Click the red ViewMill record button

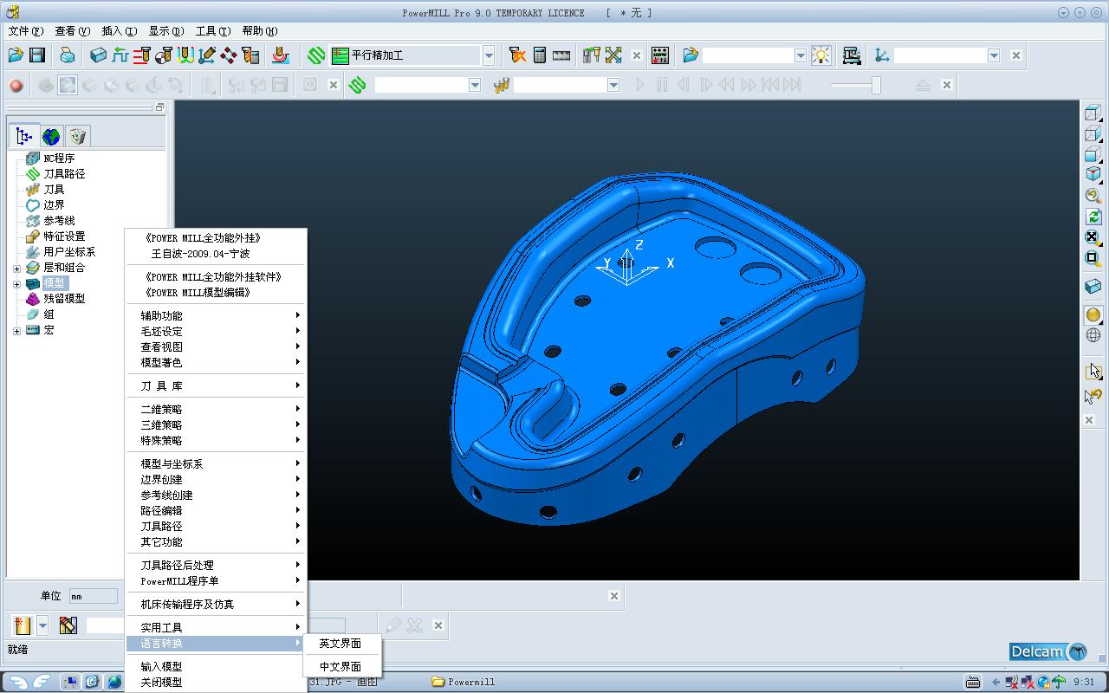16,85
